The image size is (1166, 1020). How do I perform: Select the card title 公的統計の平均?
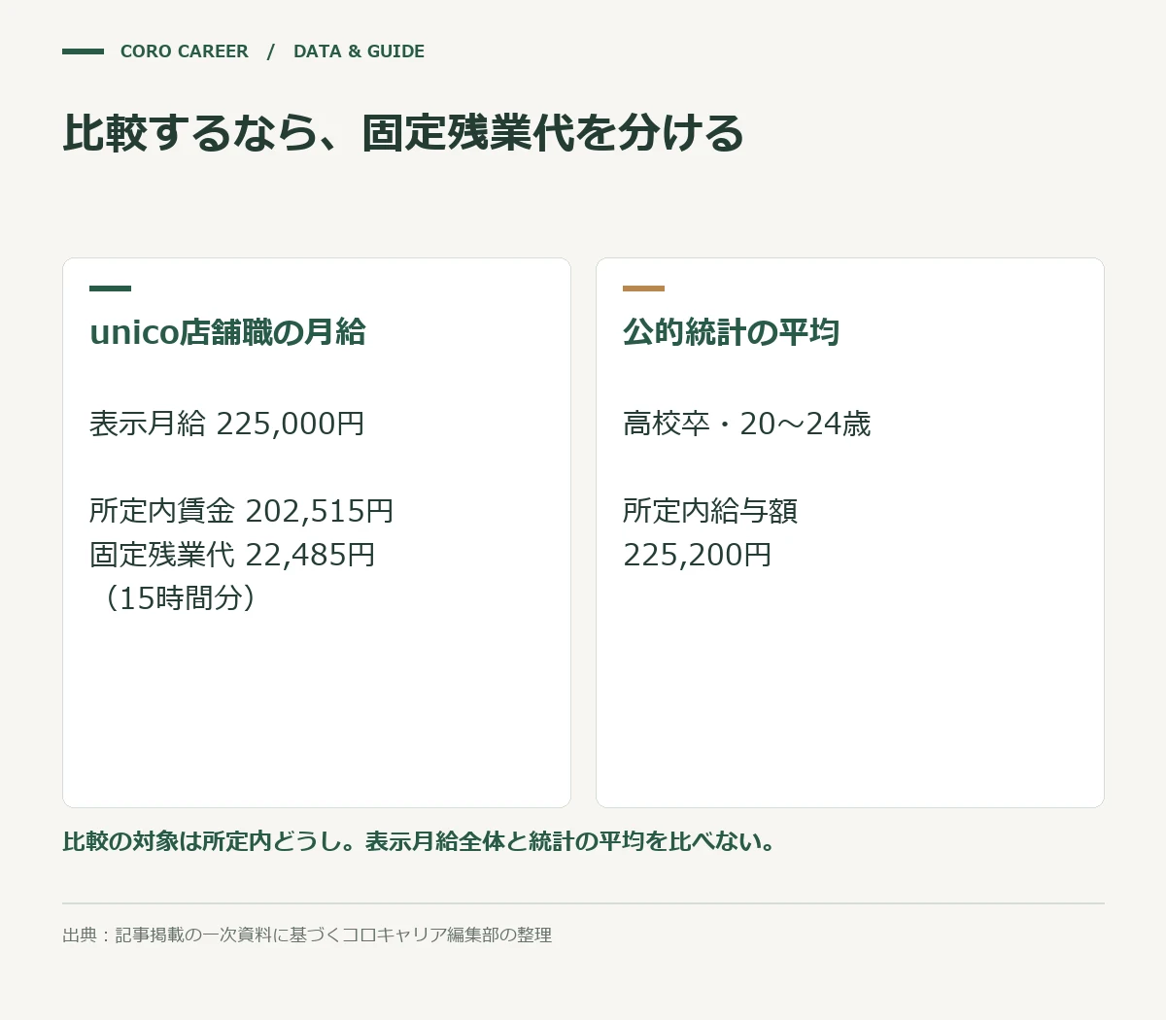731,332
